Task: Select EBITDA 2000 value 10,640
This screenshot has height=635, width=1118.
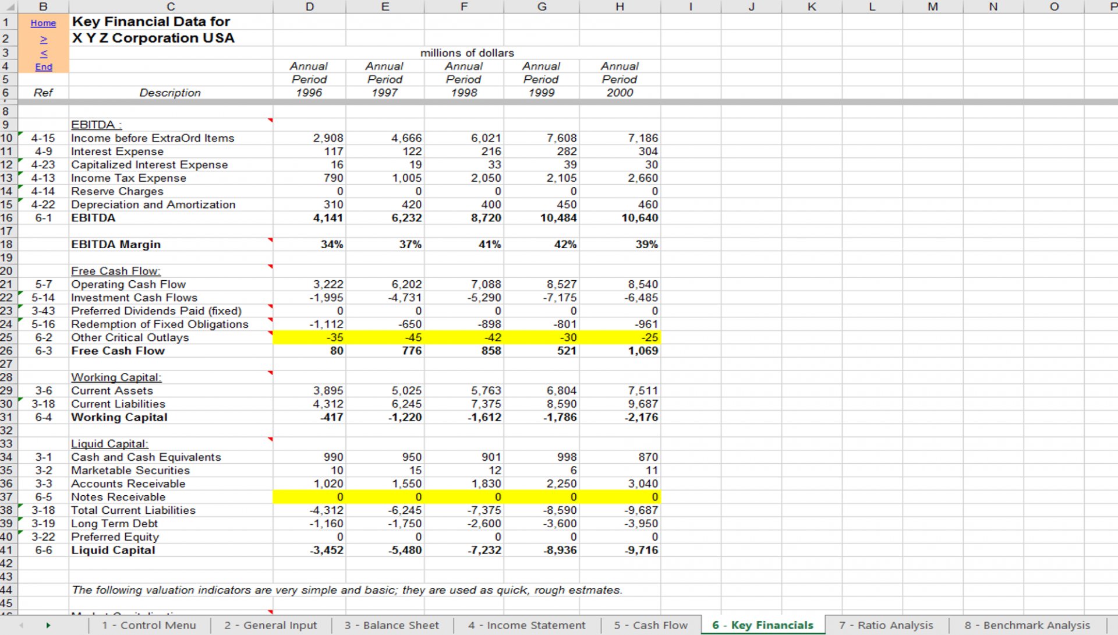Action: tap(620, 218)
